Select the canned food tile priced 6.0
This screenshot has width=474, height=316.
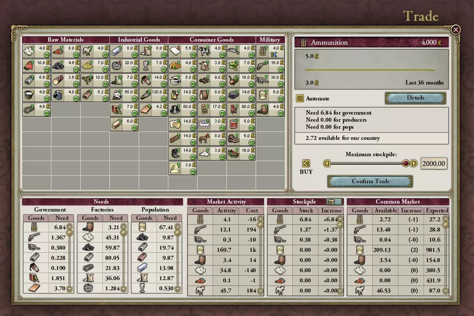(271, 95)
